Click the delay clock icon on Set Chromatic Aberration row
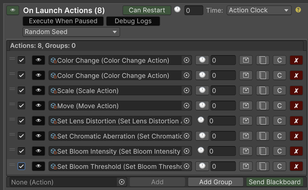The width and height of the screenshot is (308, 190). point(202,136)
